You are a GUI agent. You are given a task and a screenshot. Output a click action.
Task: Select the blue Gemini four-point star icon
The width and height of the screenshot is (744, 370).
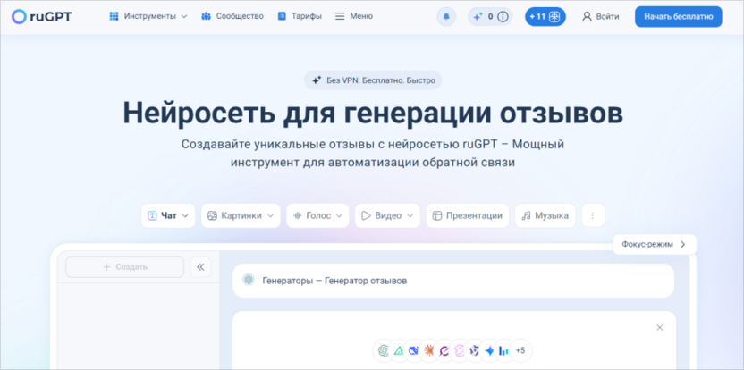[x=490, y=350]
